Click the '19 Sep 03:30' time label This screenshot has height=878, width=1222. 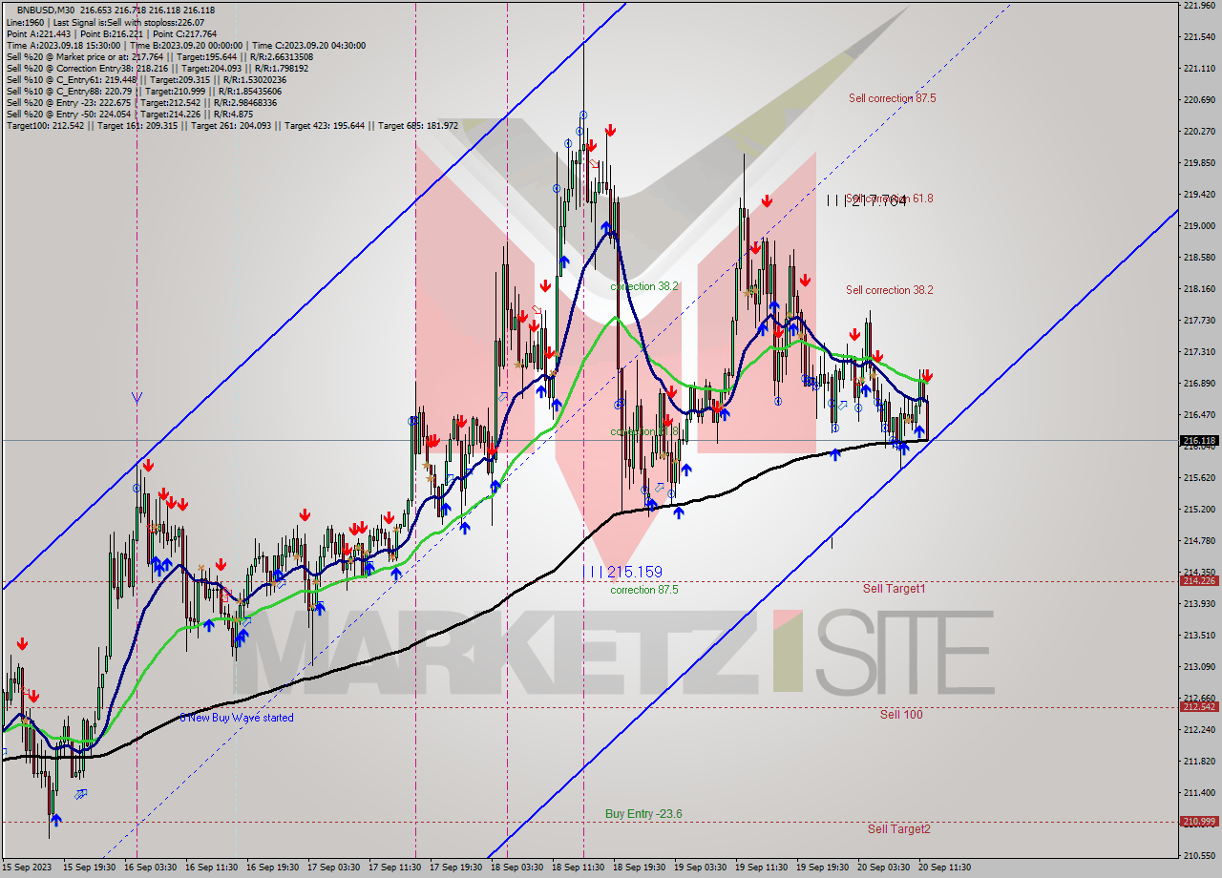(x=701, y=868)
